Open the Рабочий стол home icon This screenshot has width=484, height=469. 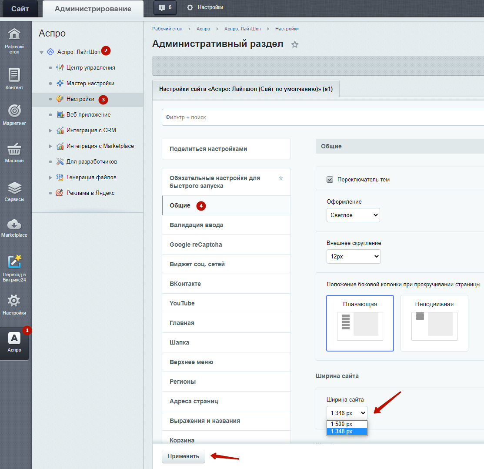point(14,34)
